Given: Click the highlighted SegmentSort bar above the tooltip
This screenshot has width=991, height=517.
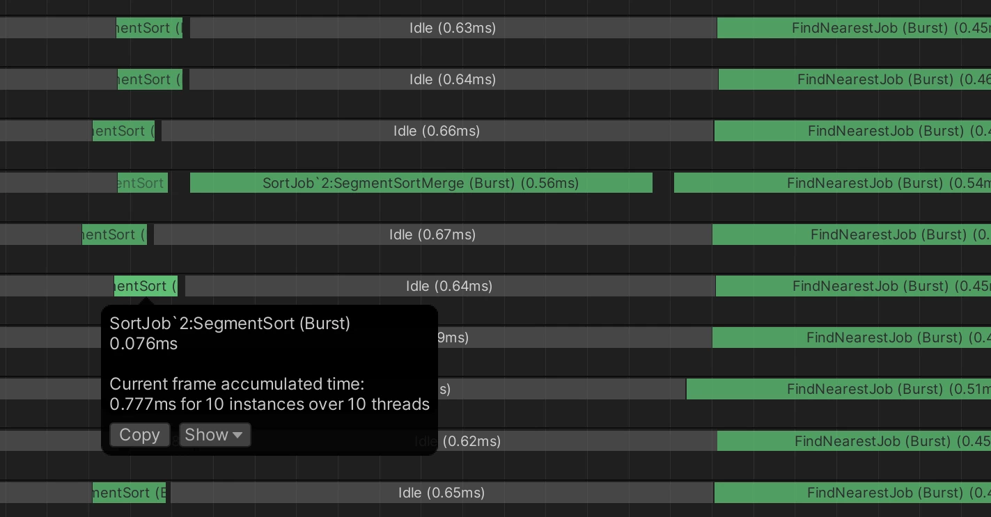Looking at the screenshot, I should [x=146, y=286].
